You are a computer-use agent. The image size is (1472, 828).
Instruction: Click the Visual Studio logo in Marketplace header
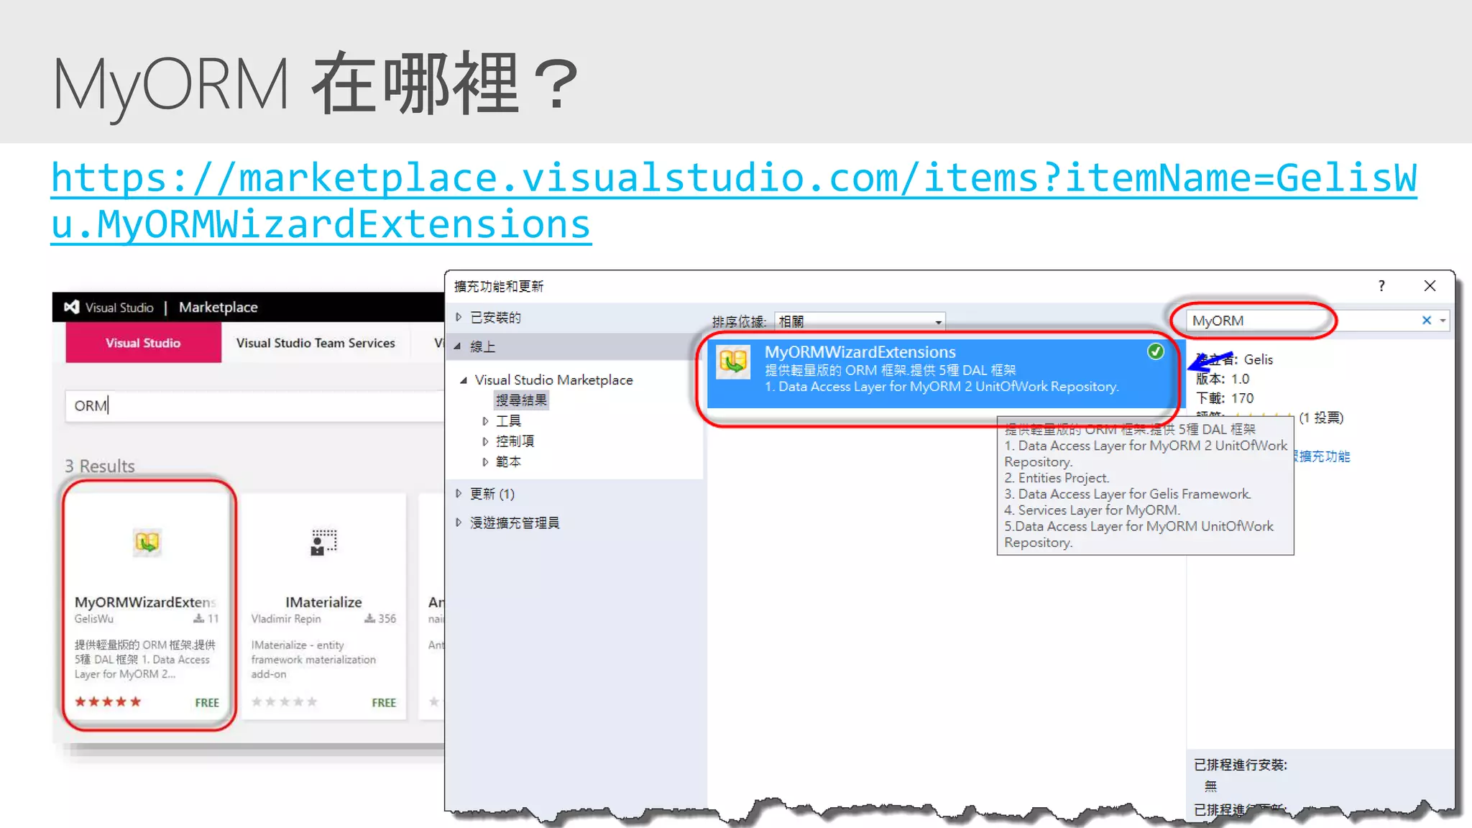pyautogui.click(x=71, y=307)
